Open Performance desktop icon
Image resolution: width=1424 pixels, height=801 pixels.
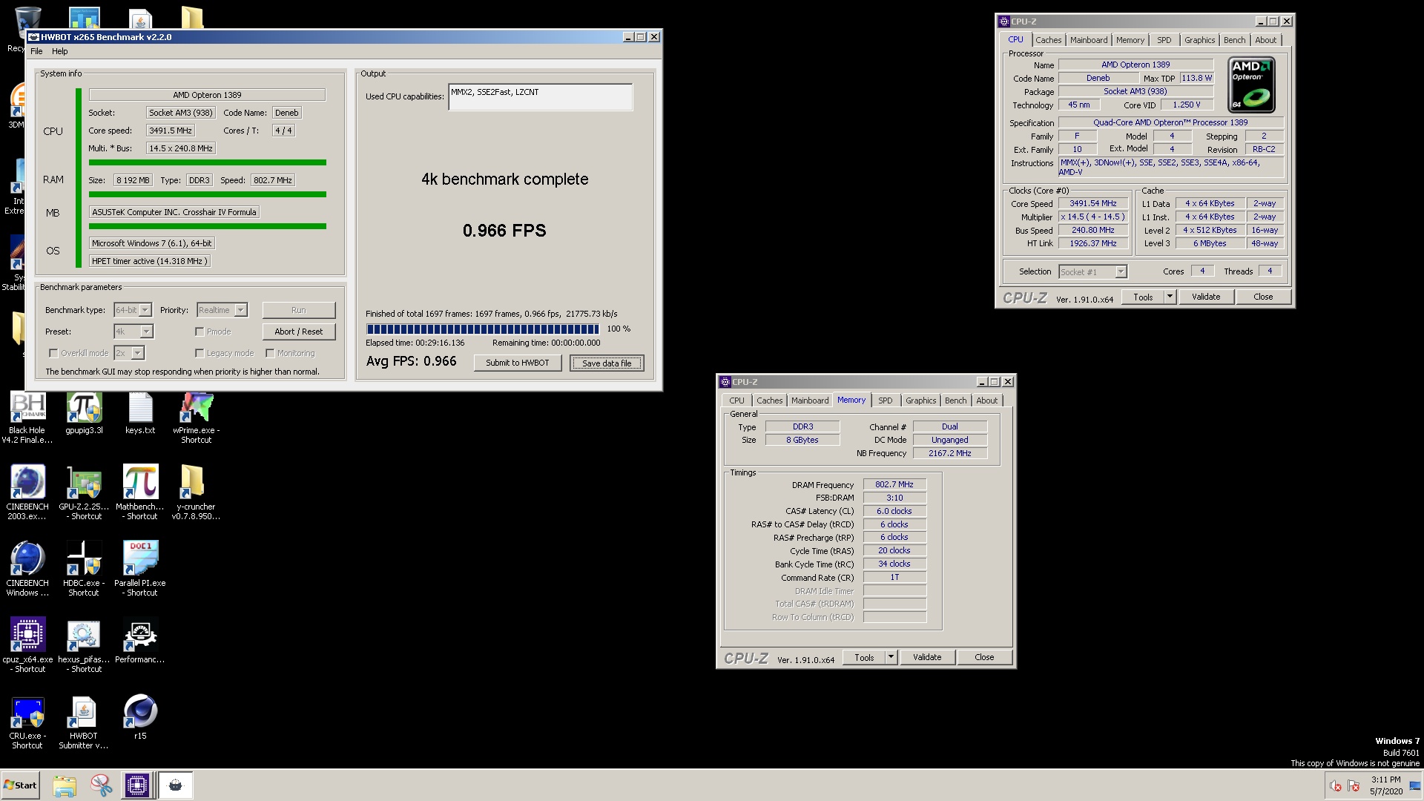tap(140, 641)
